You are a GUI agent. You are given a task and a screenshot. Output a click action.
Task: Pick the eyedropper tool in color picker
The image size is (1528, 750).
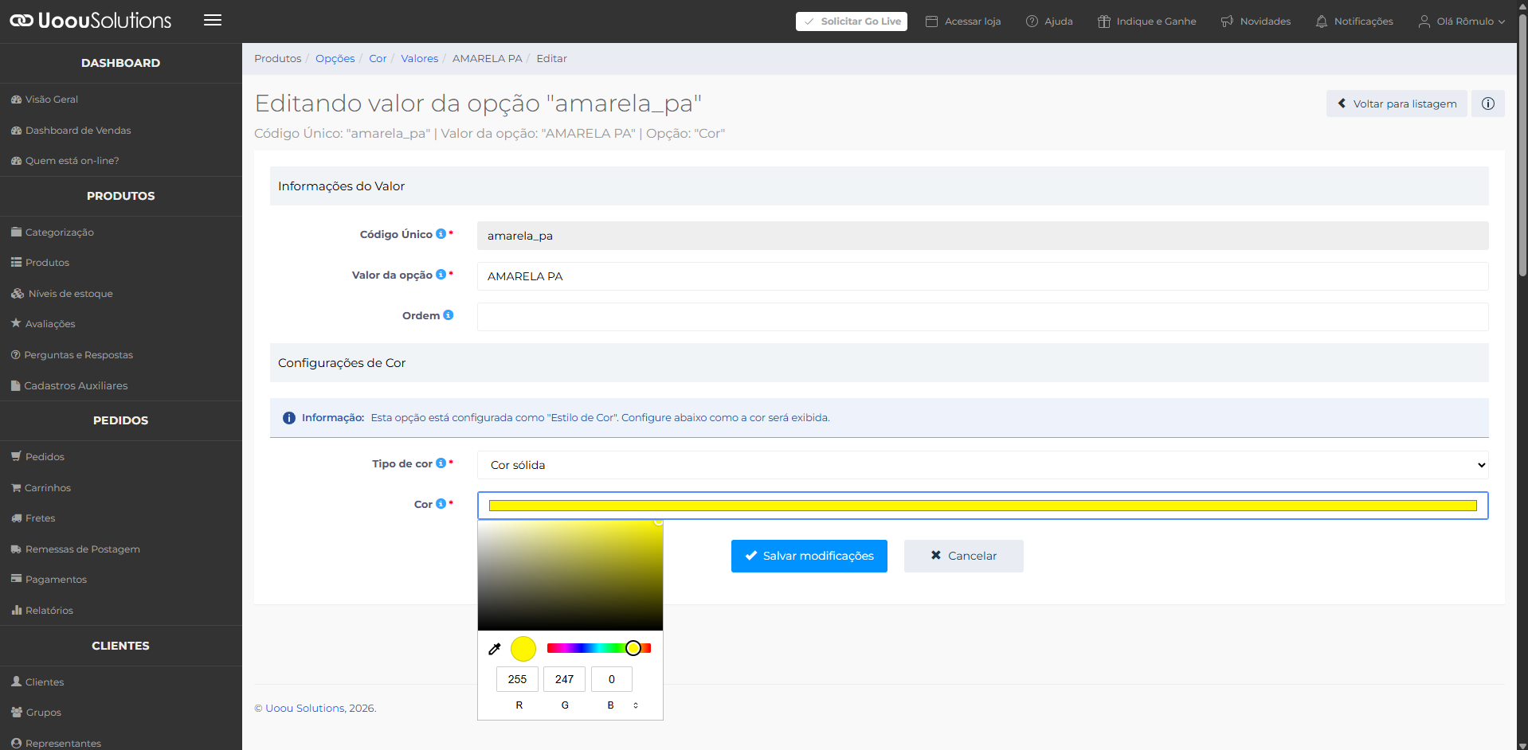pyautogui.click(x=495, y=649)
